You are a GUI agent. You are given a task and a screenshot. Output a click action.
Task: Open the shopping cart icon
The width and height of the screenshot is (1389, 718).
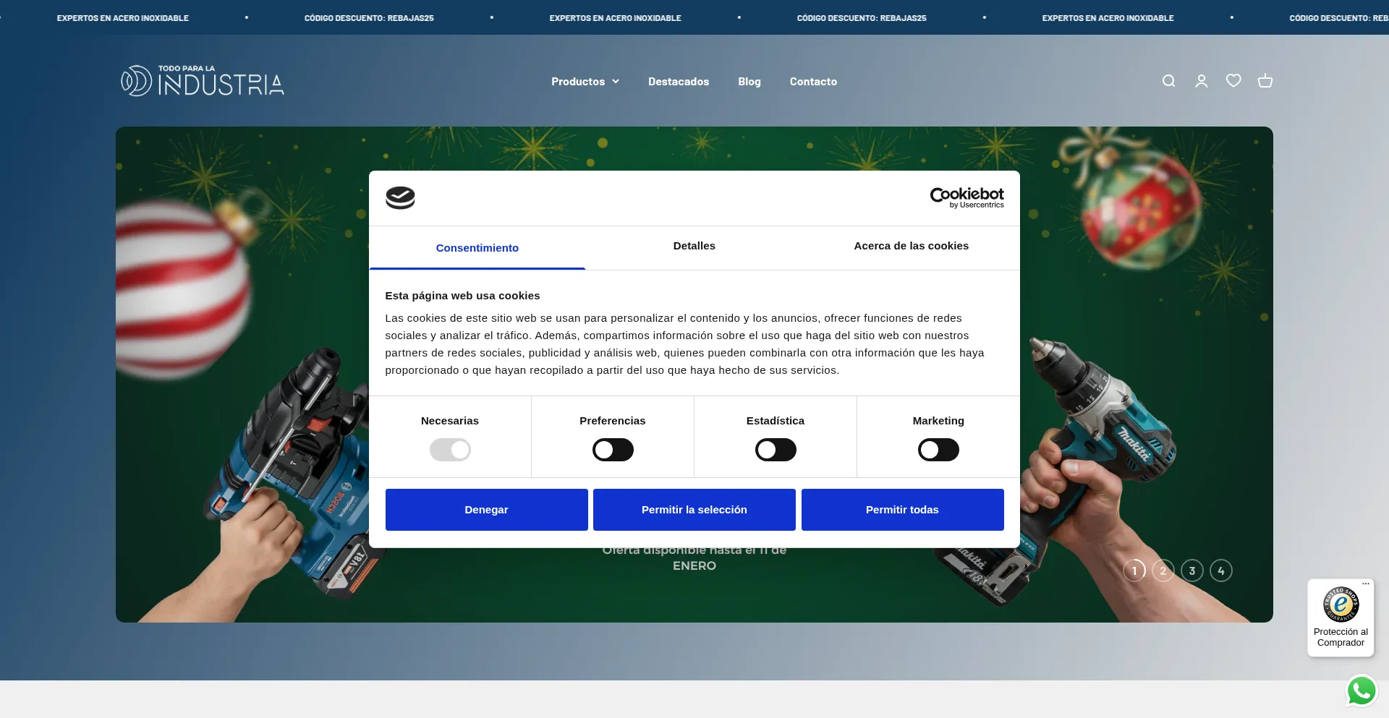pos(1265,81)
